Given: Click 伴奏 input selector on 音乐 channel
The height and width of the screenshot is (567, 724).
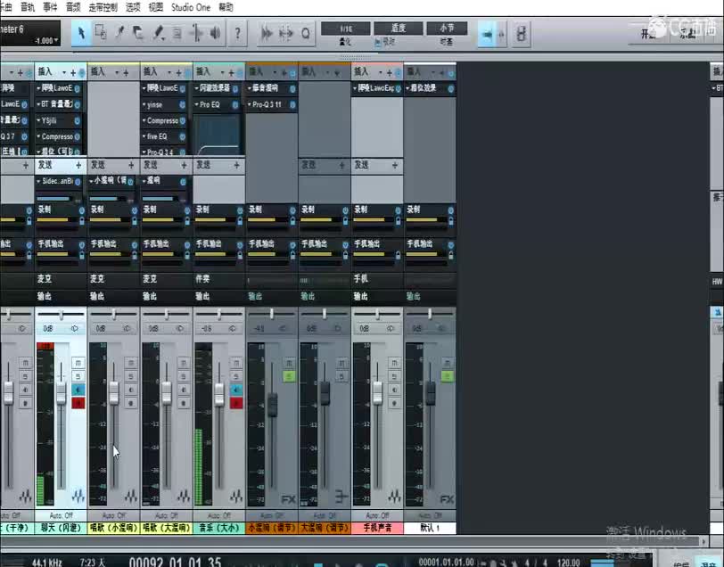Looking at the screenshot, I should [x=218, y=279].
